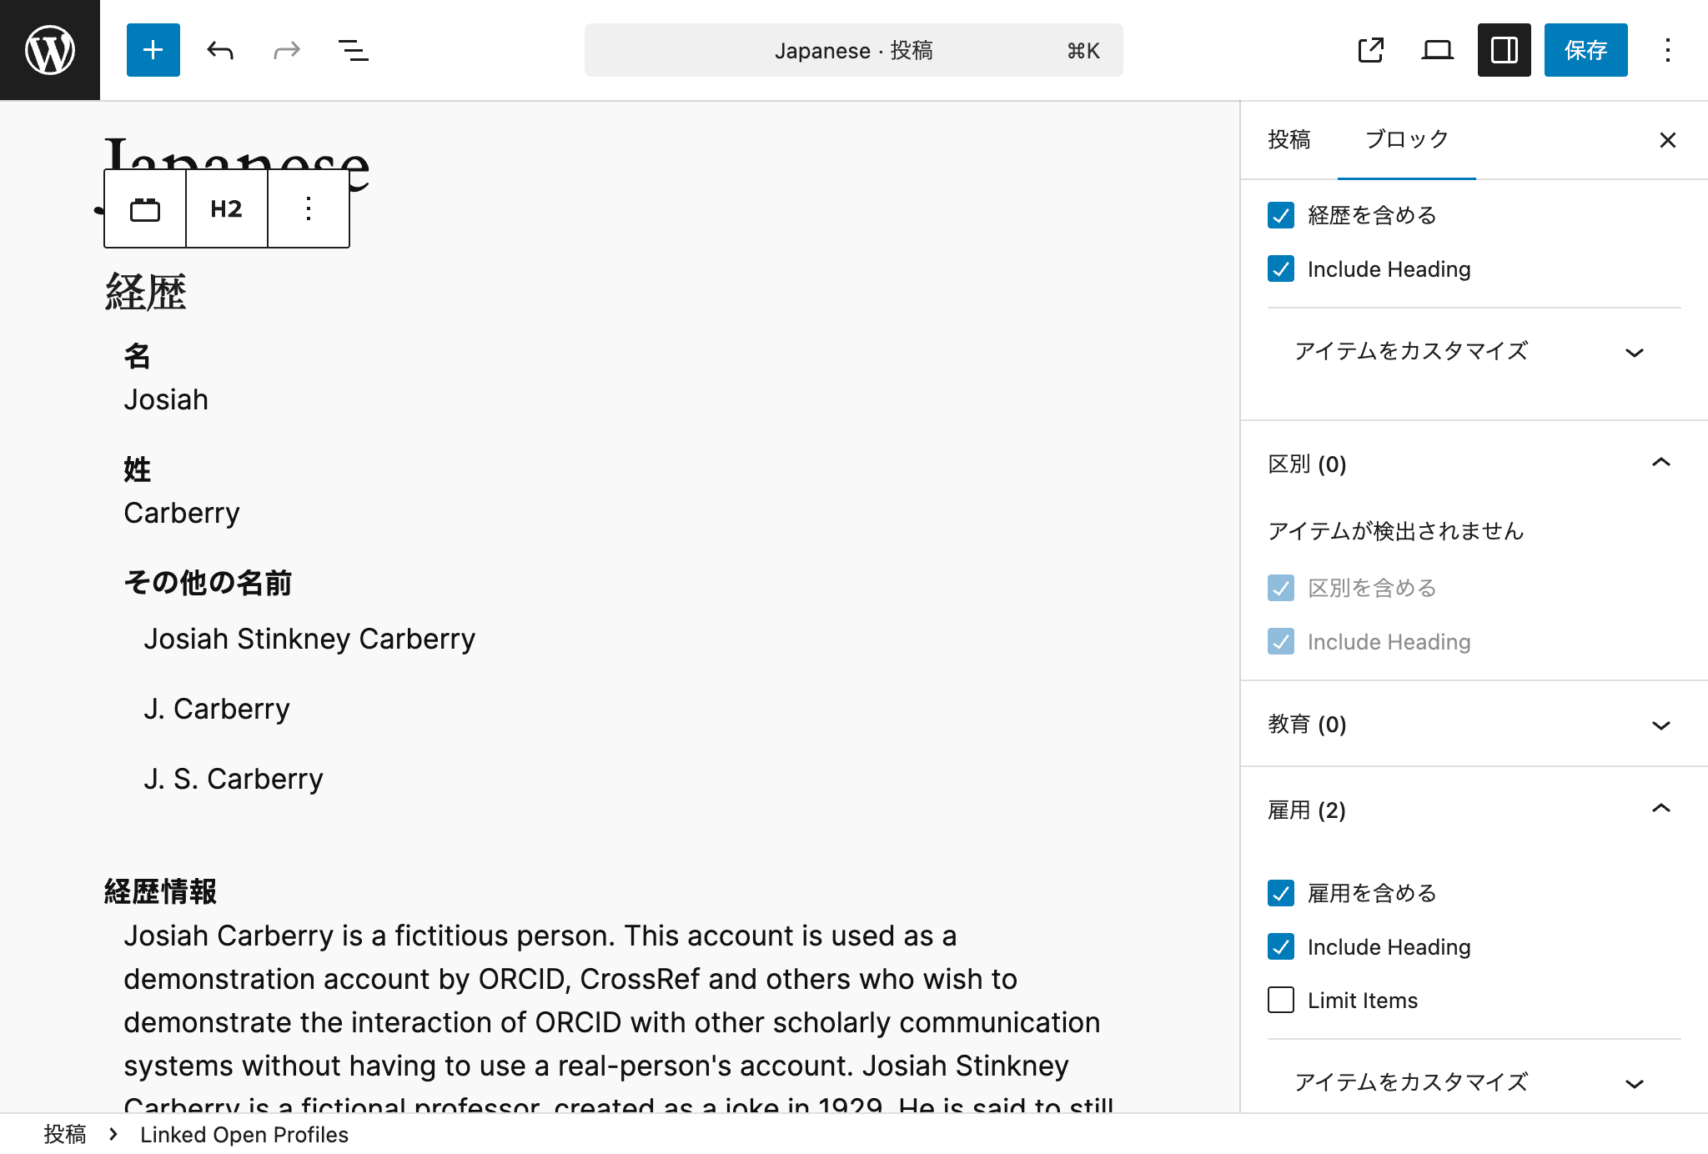Change heading level via the H2 button
Screen dimensions: 1708x1154
(x=225, y=208)
